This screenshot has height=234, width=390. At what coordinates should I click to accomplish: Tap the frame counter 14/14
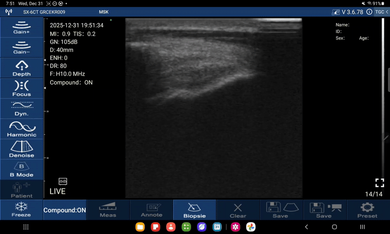click(373, 194)
